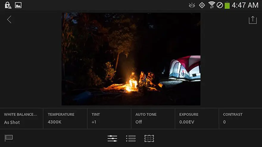Select the adjustment sliders icon

coord(112,138)
